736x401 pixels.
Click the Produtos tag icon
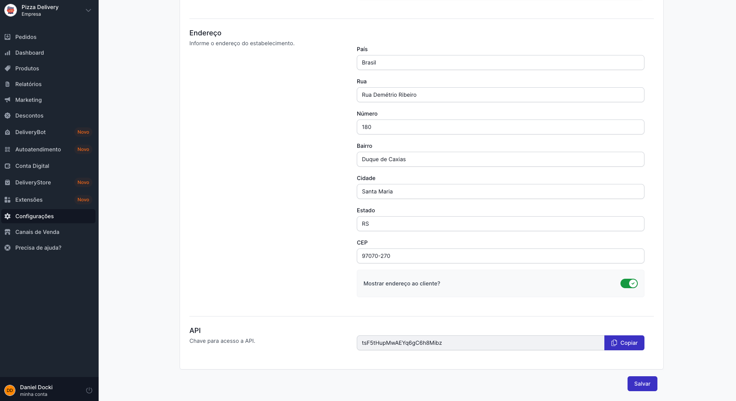pos(7,68)
